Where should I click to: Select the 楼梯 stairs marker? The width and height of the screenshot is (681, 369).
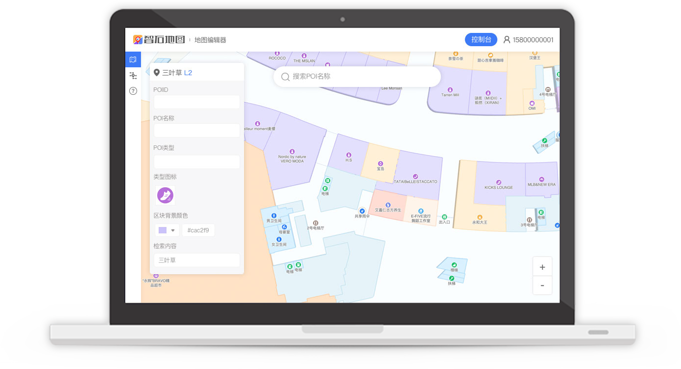pyautogui.click(x=454, y=265)
